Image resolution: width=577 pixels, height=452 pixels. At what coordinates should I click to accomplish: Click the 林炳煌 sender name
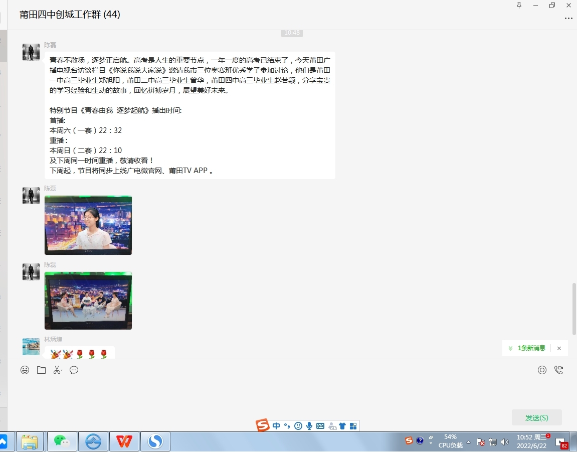(53, 339)
